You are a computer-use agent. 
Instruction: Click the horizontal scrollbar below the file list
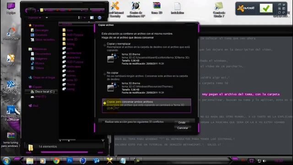(81, 140)
